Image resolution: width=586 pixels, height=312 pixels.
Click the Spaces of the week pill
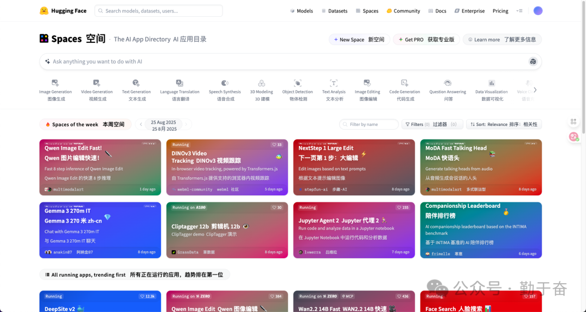pyautogui.click(x=85, y=124)
